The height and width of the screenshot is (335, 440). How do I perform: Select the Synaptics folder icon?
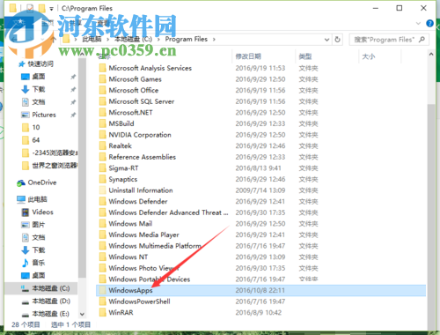(x=102, y=179)
